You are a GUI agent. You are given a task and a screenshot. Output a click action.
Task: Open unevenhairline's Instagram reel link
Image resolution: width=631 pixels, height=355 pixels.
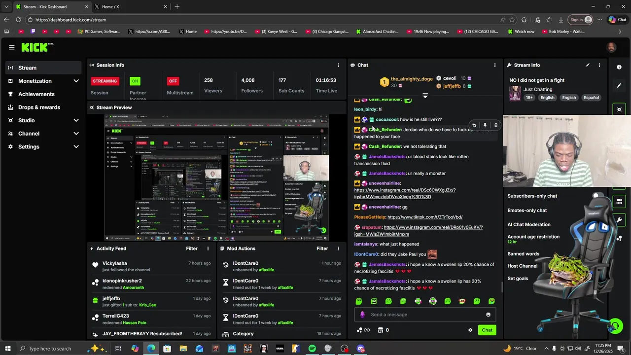(x=405, y=193)
